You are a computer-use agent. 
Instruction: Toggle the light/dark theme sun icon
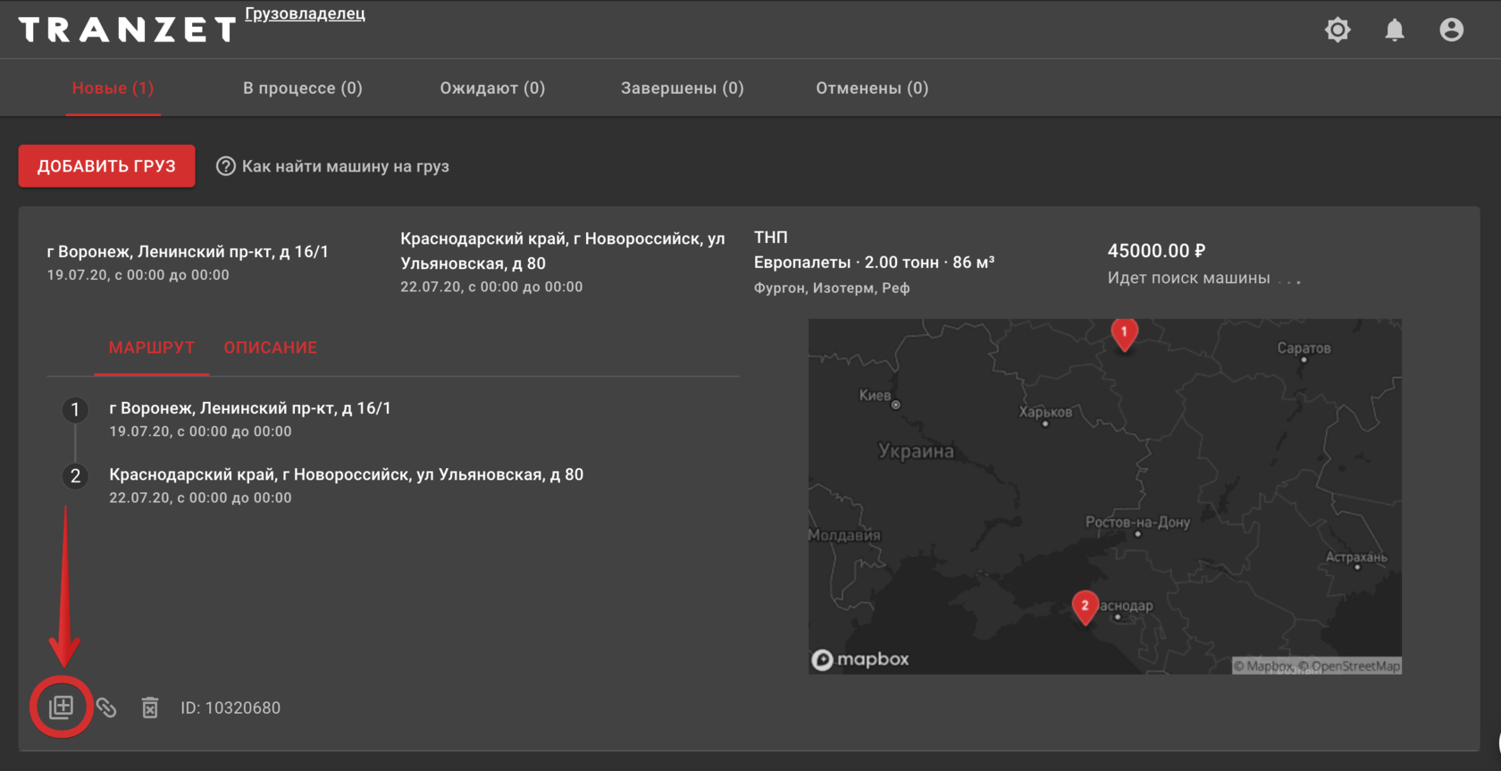[1337, 29]
